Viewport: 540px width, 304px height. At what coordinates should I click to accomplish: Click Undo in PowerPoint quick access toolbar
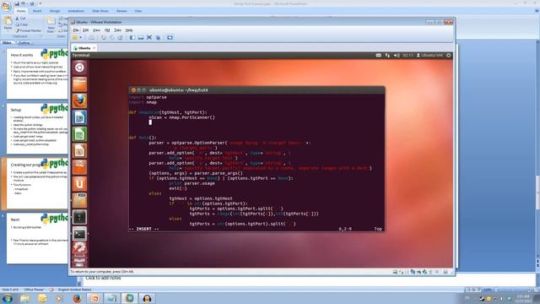(24, 3)
